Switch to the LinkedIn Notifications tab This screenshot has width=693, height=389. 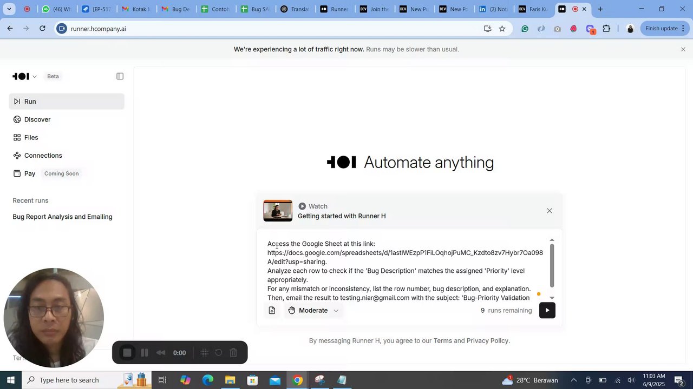point(493,9)
